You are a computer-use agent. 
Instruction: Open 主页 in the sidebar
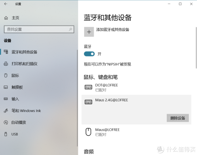tap(15, 18)
